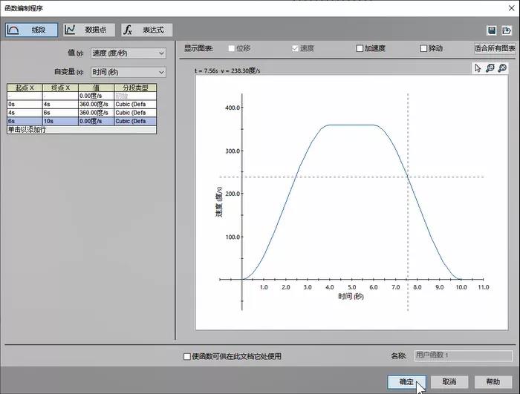Click the 帮助 help button
This screenshot has height=394, width=520.
point(493,381)
